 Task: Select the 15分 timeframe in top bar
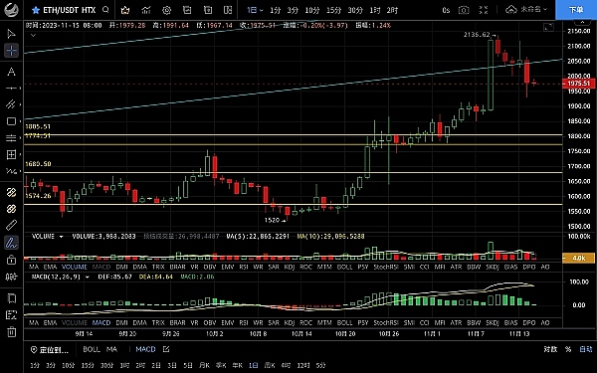pos(334,10)
